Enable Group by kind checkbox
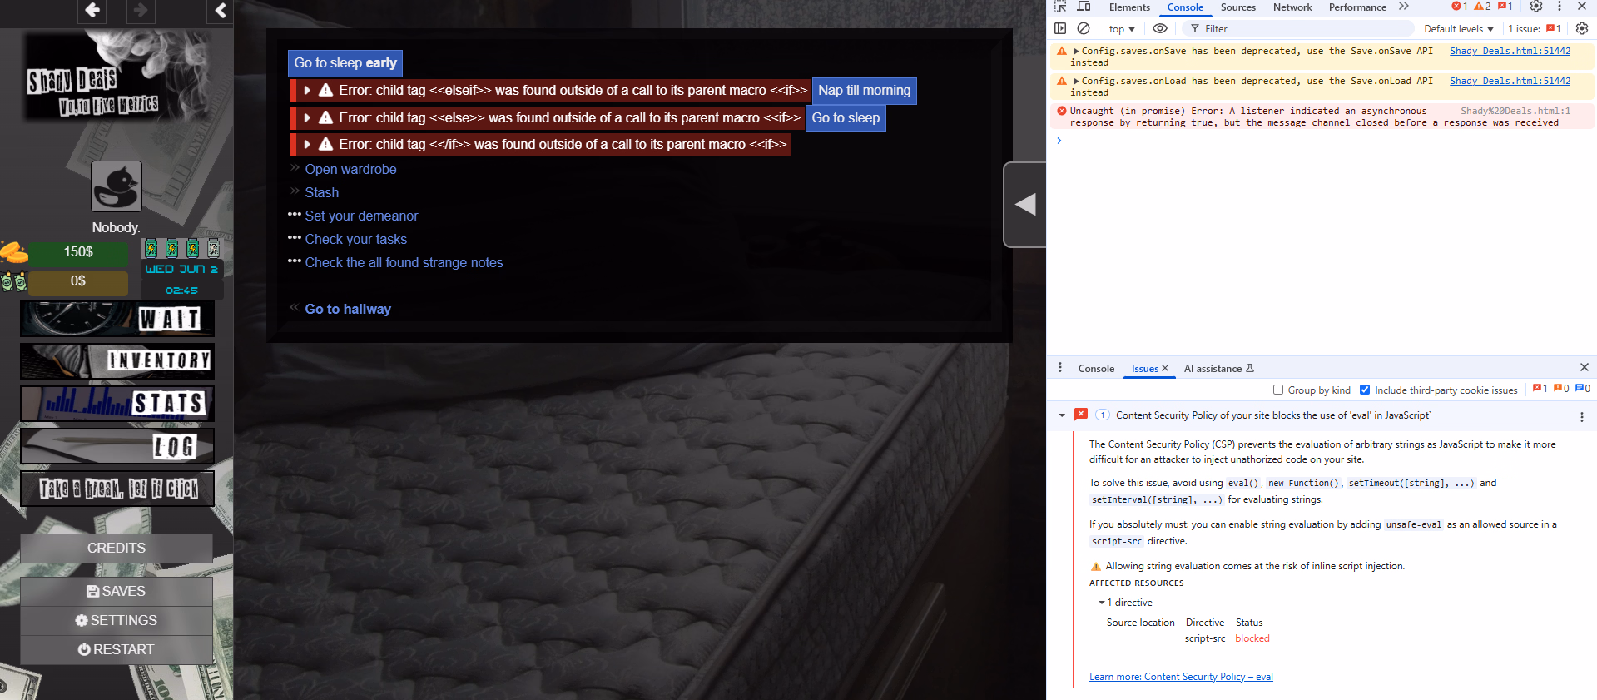 click(x=1278, y=390)
